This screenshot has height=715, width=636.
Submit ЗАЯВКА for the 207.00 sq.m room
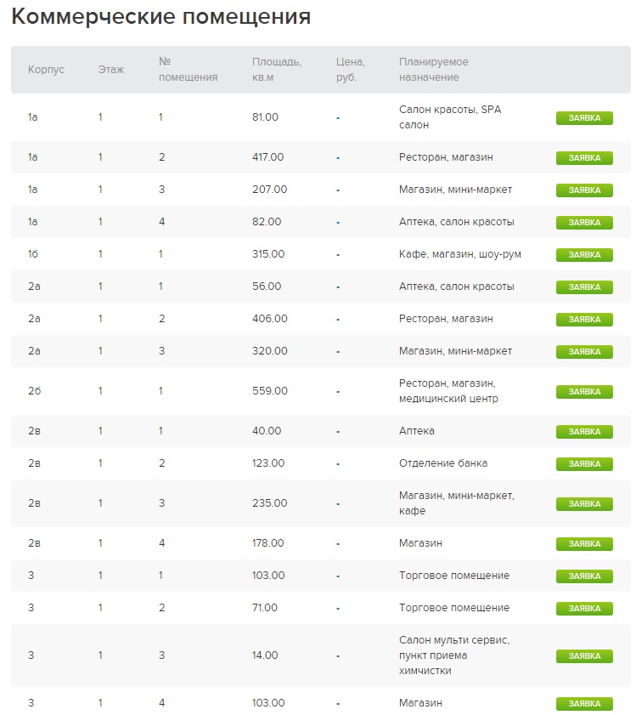(x=583, y=190)
